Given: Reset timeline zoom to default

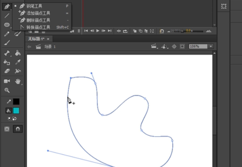Looking at the screenshot, I should pos(162,31).
